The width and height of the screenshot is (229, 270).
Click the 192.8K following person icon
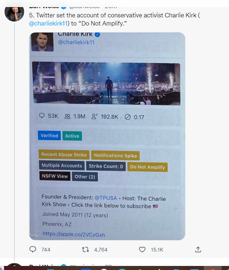pos(95,117)
